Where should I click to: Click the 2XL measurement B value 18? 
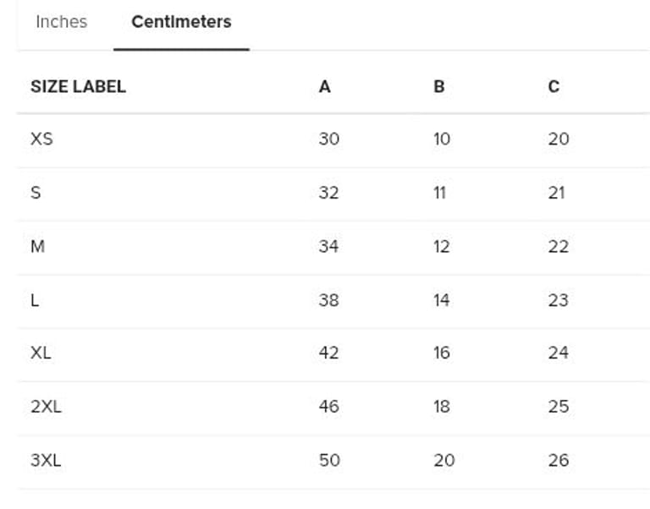click(x=441, y=407)
